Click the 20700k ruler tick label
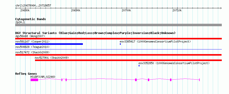 [x=127, y=10]
